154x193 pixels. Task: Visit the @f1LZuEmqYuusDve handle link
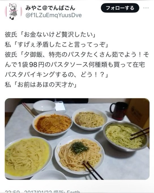click(x=54, y=15)
